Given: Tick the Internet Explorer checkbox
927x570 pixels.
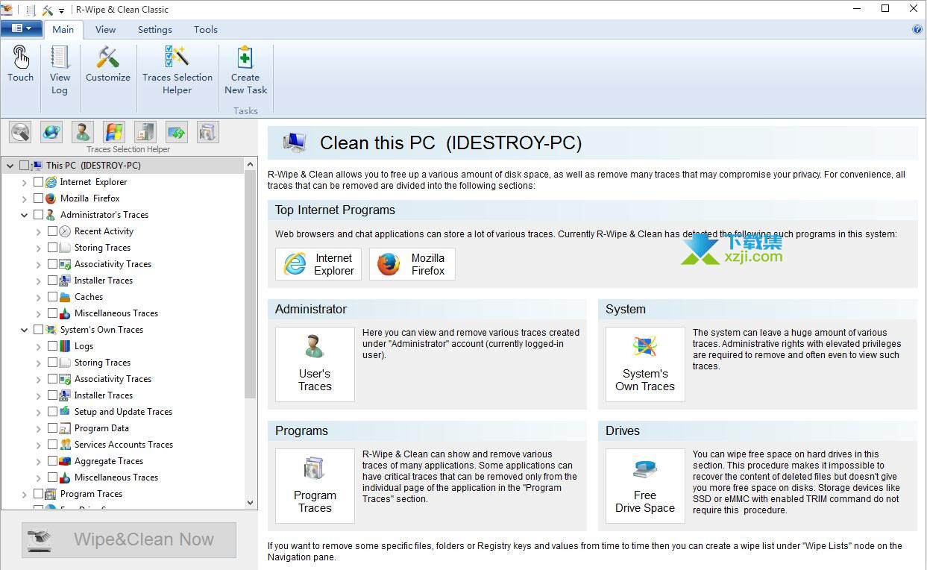Looking at the screenshot, I should tap(39, 182).
